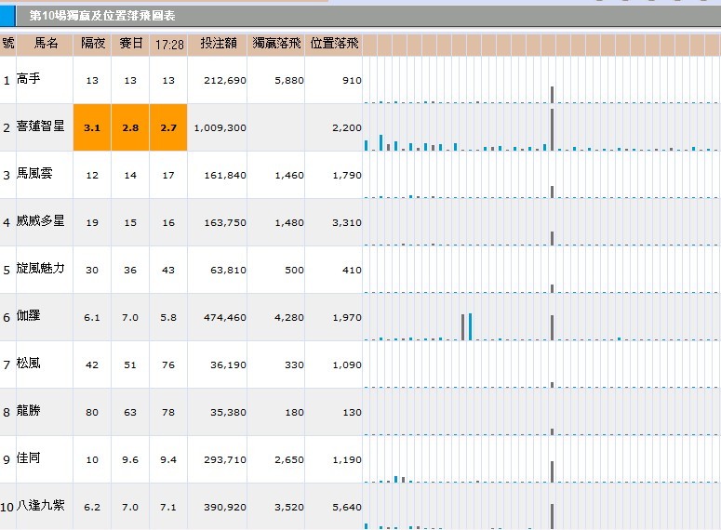Click win drop value 1,460
This screenshot has width=721, height=530.
coord(289,175)
